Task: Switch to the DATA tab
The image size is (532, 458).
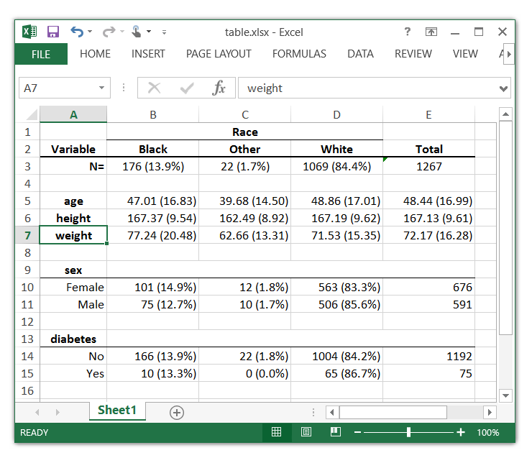Action: click(x=360, y=54)
